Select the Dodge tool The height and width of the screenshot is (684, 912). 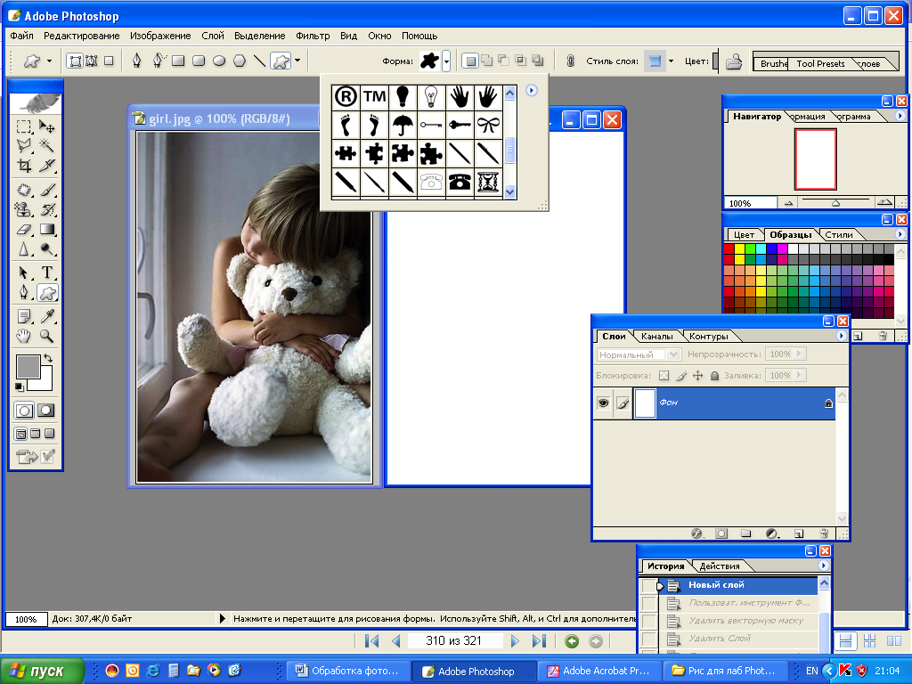[x=46, y=249]
